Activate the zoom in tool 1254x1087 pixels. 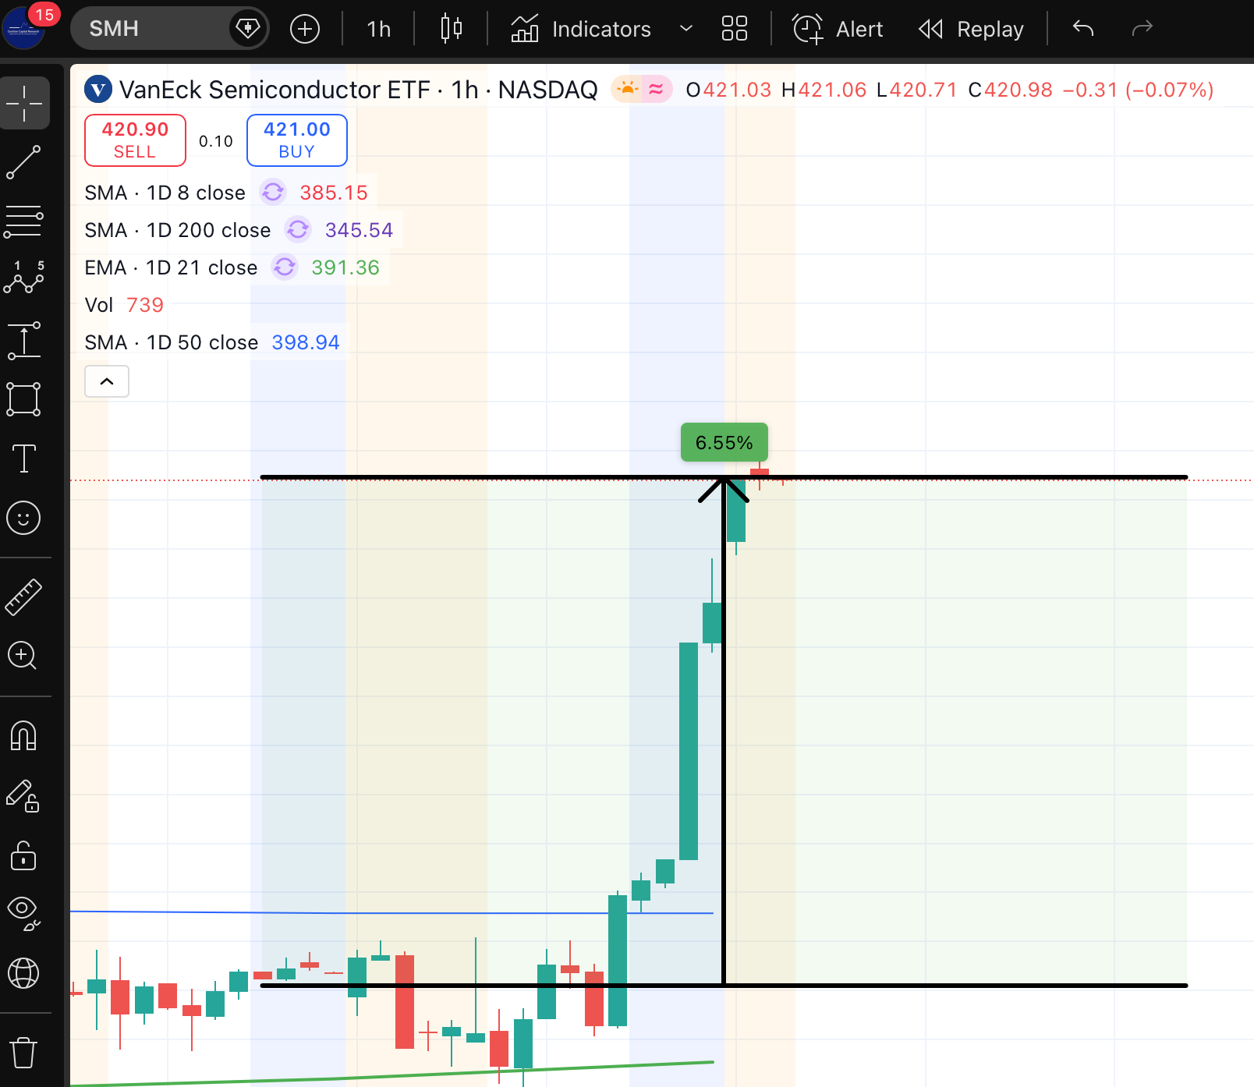coord(24,657)
